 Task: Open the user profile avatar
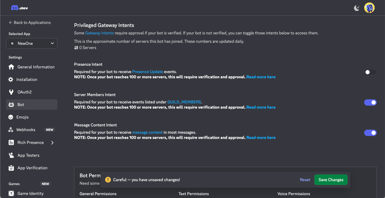click(369, 8)
